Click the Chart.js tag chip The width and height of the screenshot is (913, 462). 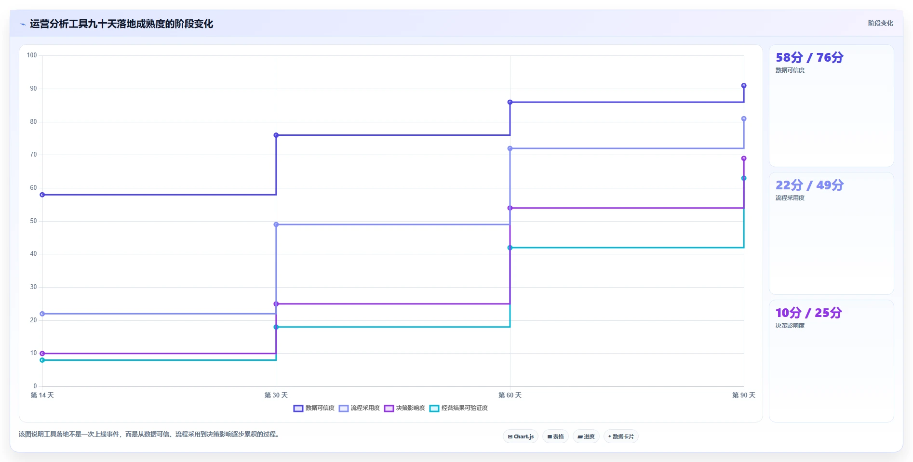coord(521,436)
